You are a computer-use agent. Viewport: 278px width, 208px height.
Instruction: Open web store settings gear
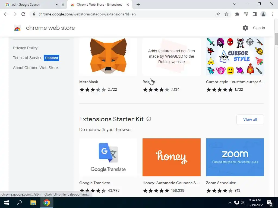245,28
